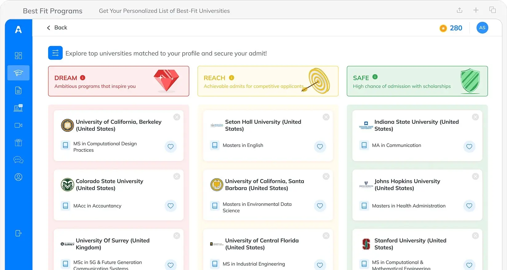This screenshot has width=507, height=270.
Task: Select the graduation cap programs icon
Action: coord(18,73)
